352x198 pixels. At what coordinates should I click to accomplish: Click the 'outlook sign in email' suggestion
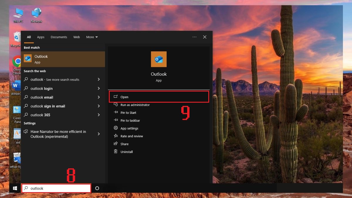(63, 106)
